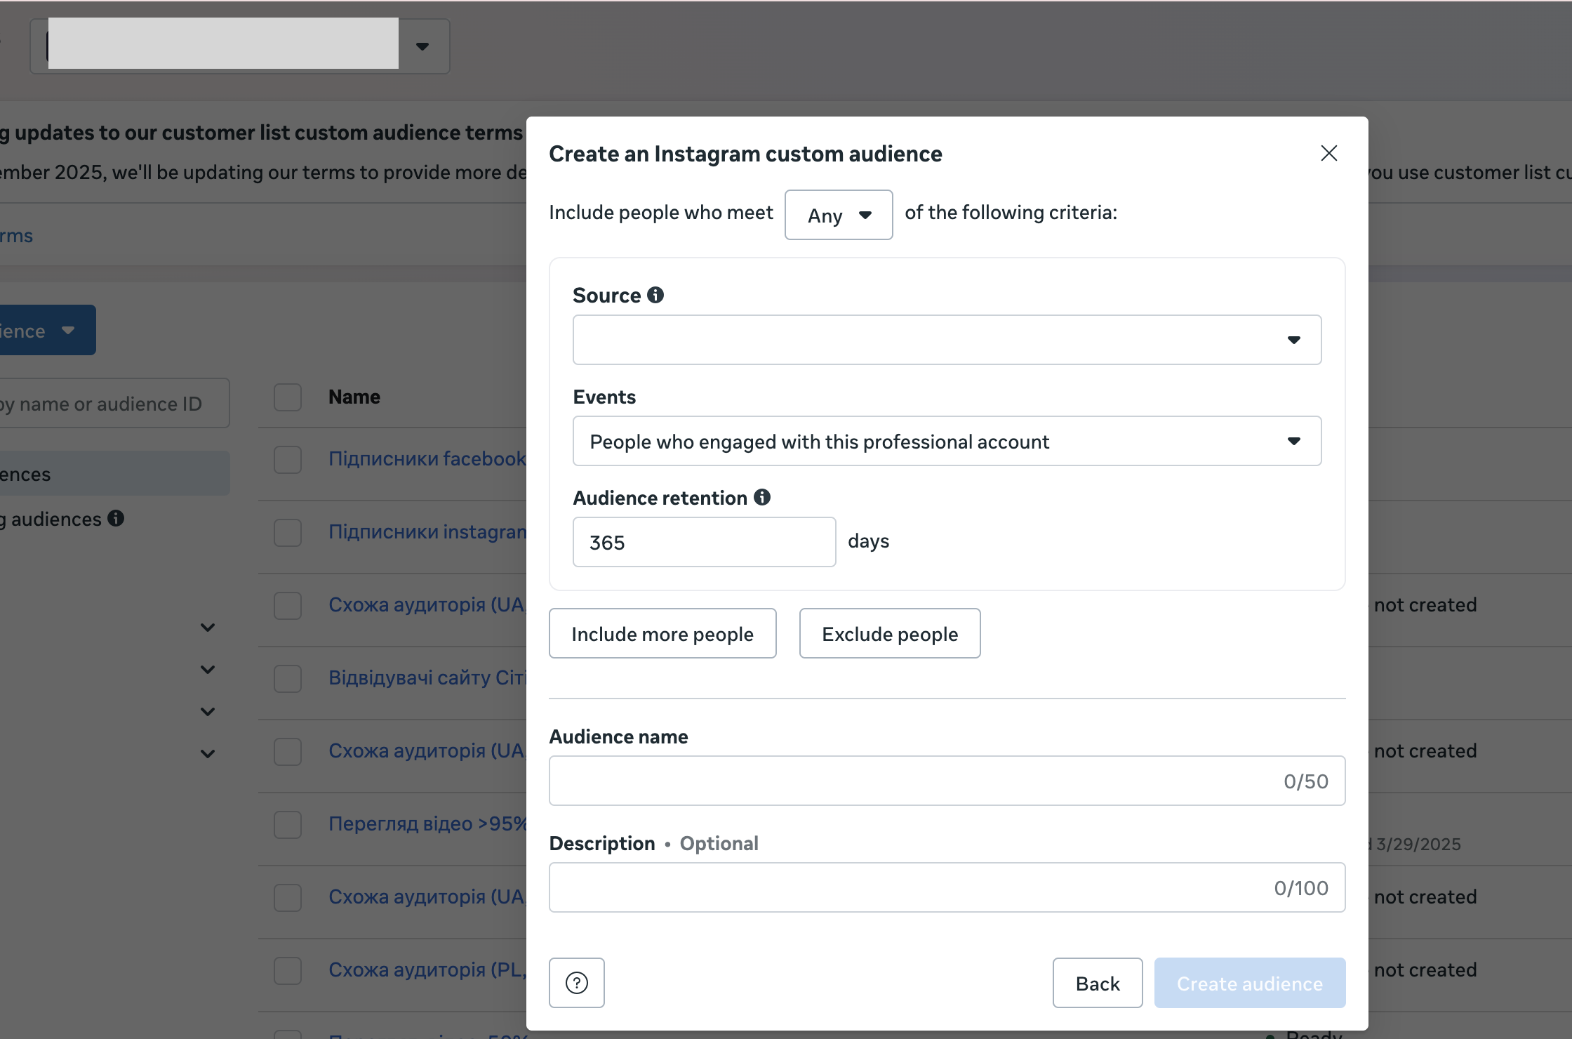The height and width of the screenshot is (1039, 1572).
Task: Open the Events dropdown
Action: (946, 441)
